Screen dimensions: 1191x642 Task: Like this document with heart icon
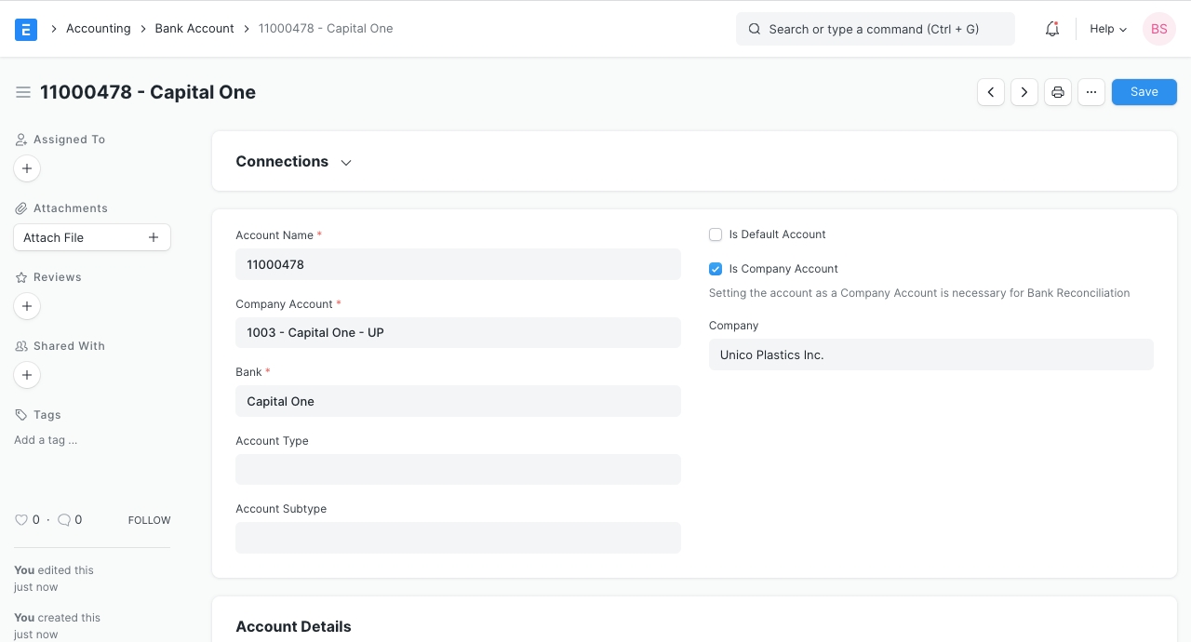[x=21, y=520]
